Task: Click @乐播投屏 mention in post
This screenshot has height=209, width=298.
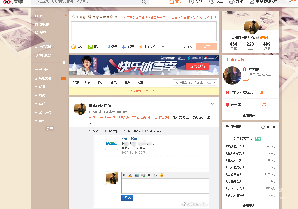Action: pyautogui.click(x=161, y=117)
